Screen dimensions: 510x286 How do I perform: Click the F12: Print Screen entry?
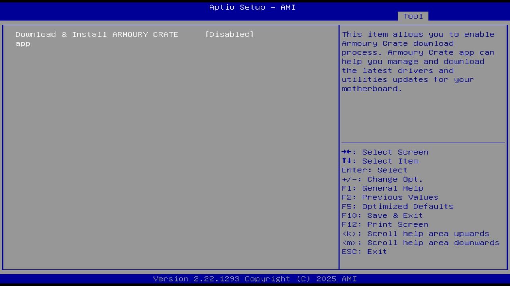coord(385,224)
